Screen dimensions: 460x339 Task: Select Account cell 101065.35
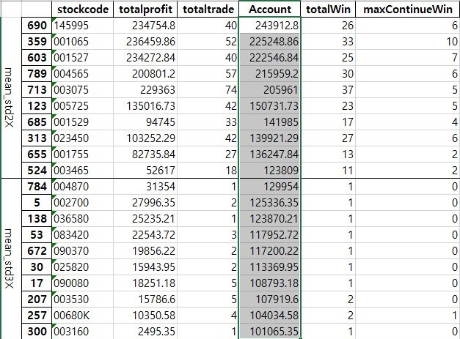(269, 332)
